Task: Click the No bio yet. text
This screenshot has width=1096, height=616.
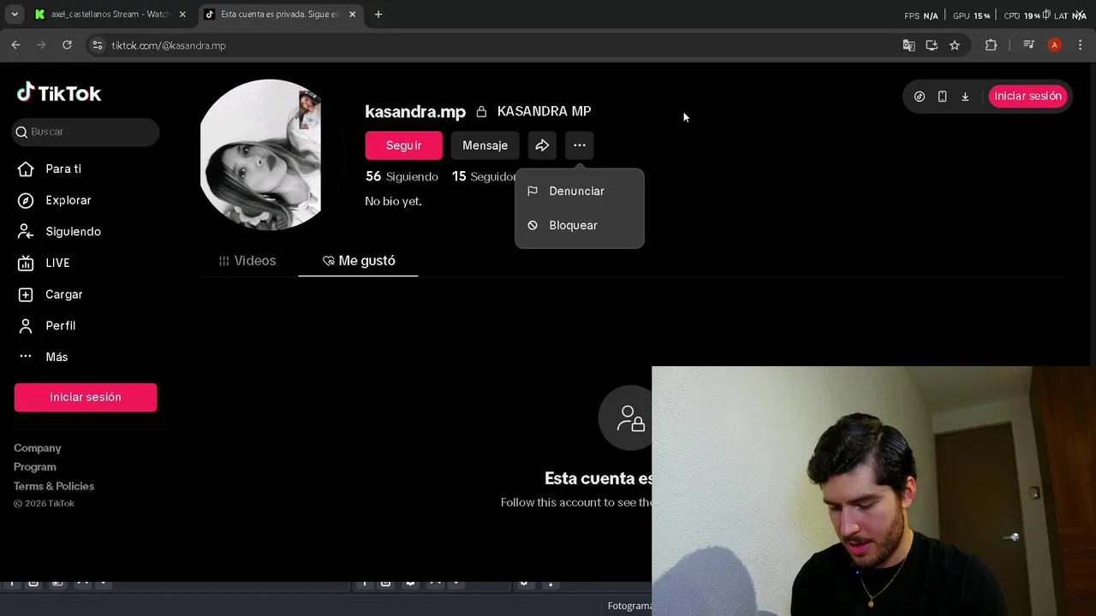Action: (393, 201)
